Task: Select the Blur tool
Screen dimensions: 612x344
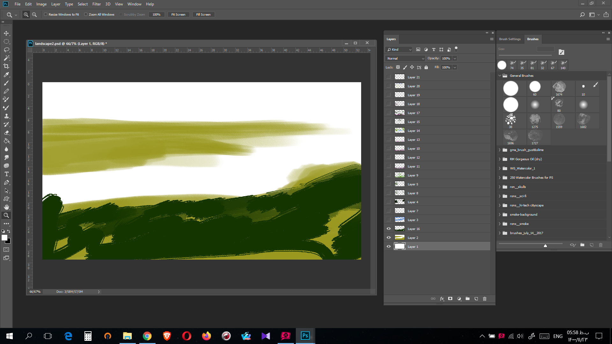Action: [6, 149]
